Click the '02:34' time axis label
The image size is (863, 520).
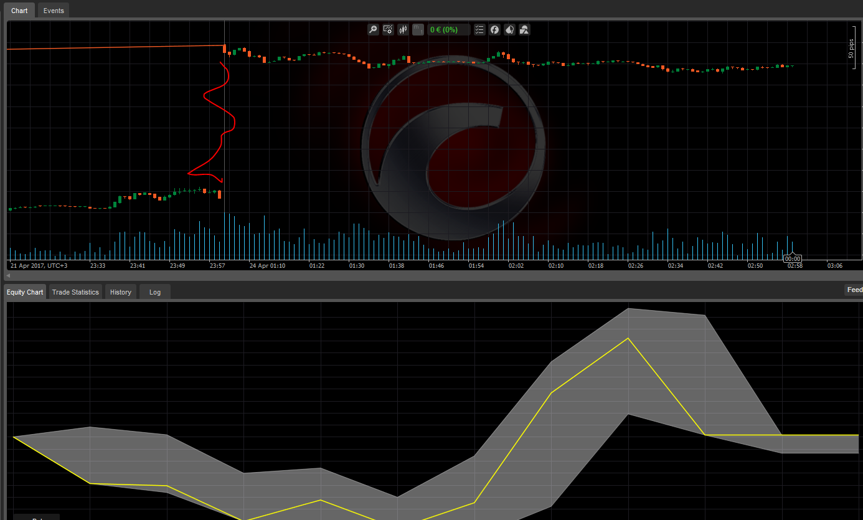676,266
